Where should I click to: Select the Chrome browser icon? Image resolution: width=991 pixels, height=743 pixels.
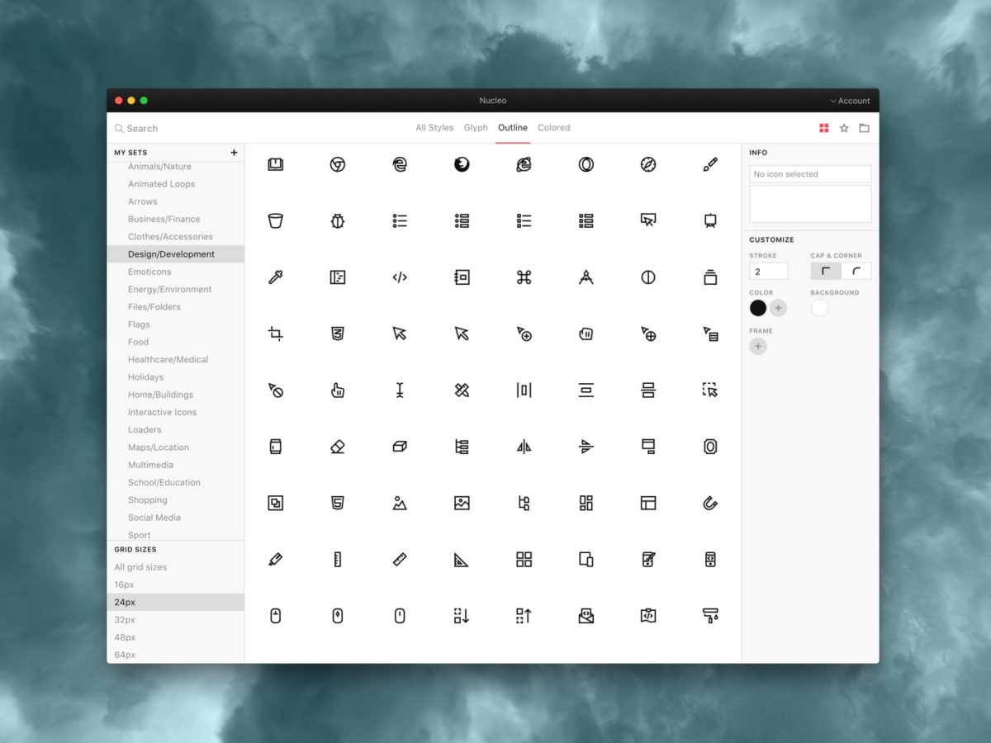338,164
